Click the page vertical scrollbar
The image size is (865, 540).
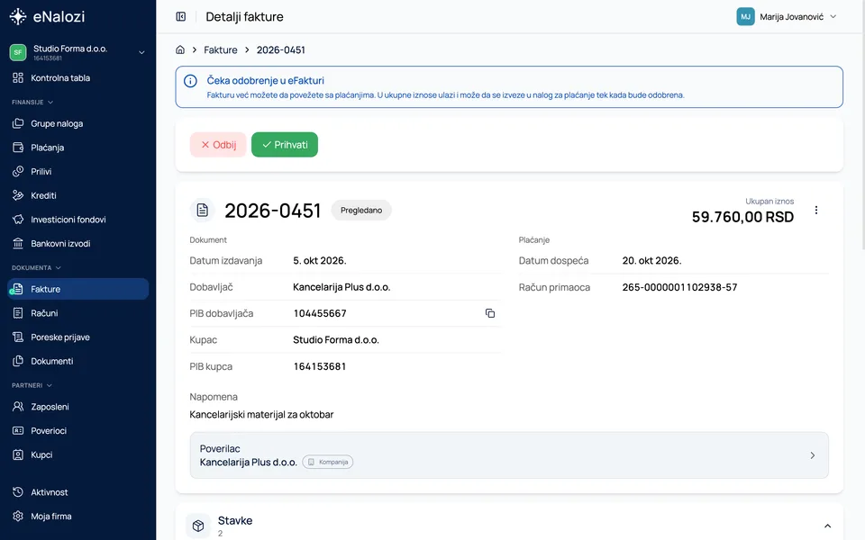pyautogui.click(x=861, y=127)
